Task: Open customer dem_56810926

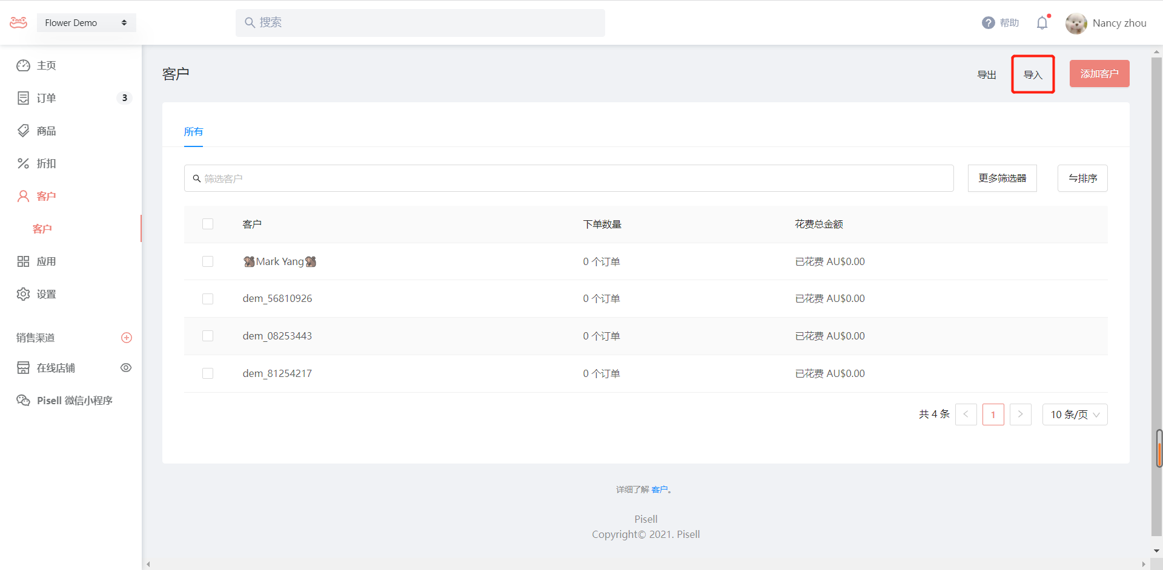Action: coord(277,299)
